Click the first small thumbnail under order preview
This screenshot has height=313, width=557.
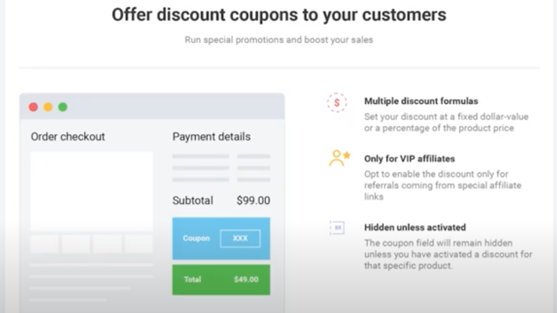(44, 244)
